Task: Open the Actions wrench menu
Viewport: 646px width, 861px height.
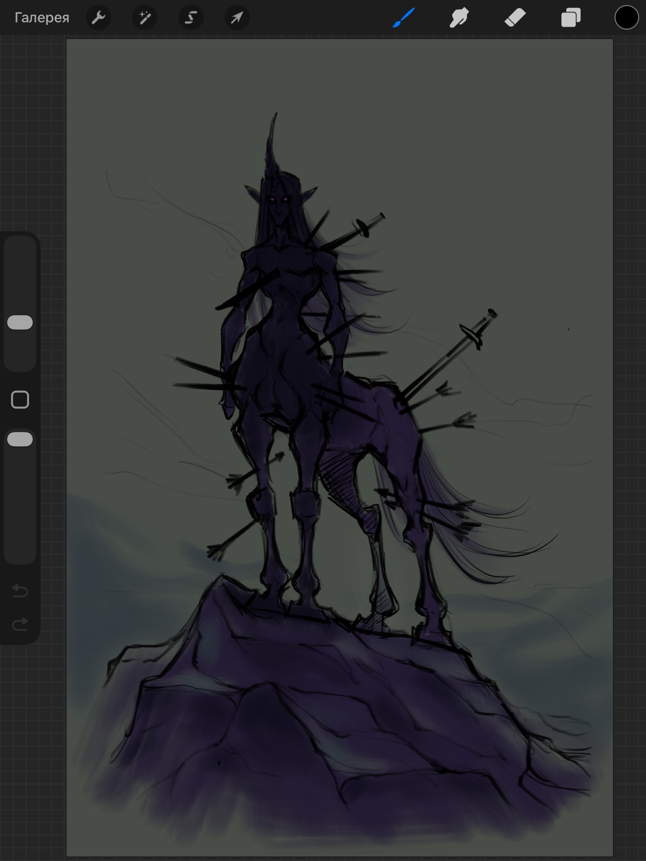Action: (98, 18)
